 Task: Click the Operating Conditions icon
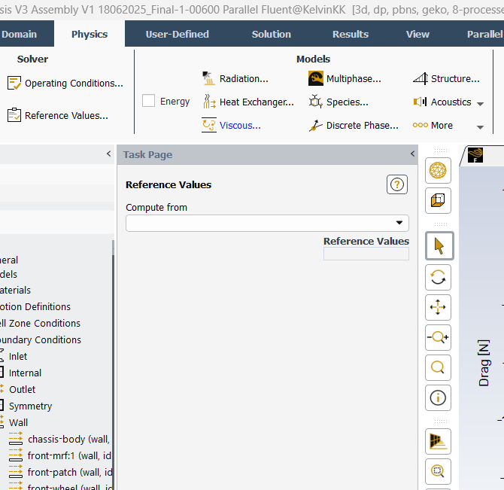pos(14,83)
